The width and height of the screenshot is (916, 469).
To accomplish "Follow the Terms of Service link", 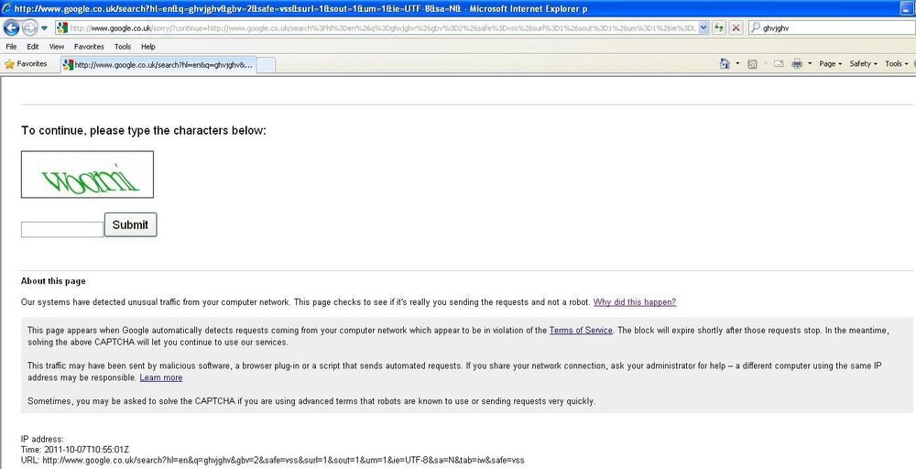I will tap(581, 331).
